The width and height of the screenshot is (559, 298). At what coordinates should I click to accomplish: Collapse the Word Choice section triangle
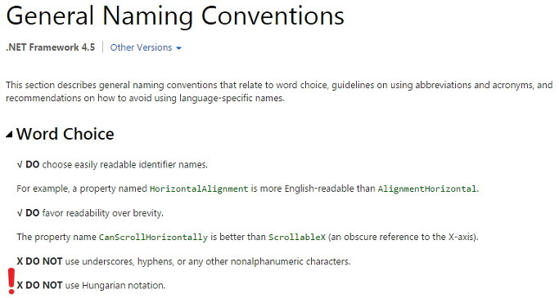9,135
